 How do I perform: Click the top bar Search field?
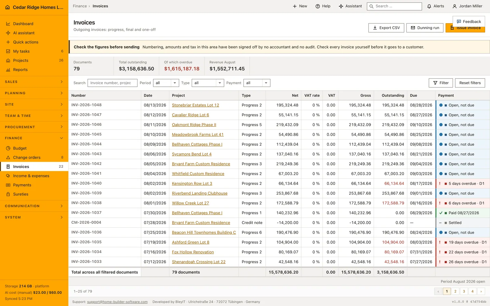[x=394, y=6]
